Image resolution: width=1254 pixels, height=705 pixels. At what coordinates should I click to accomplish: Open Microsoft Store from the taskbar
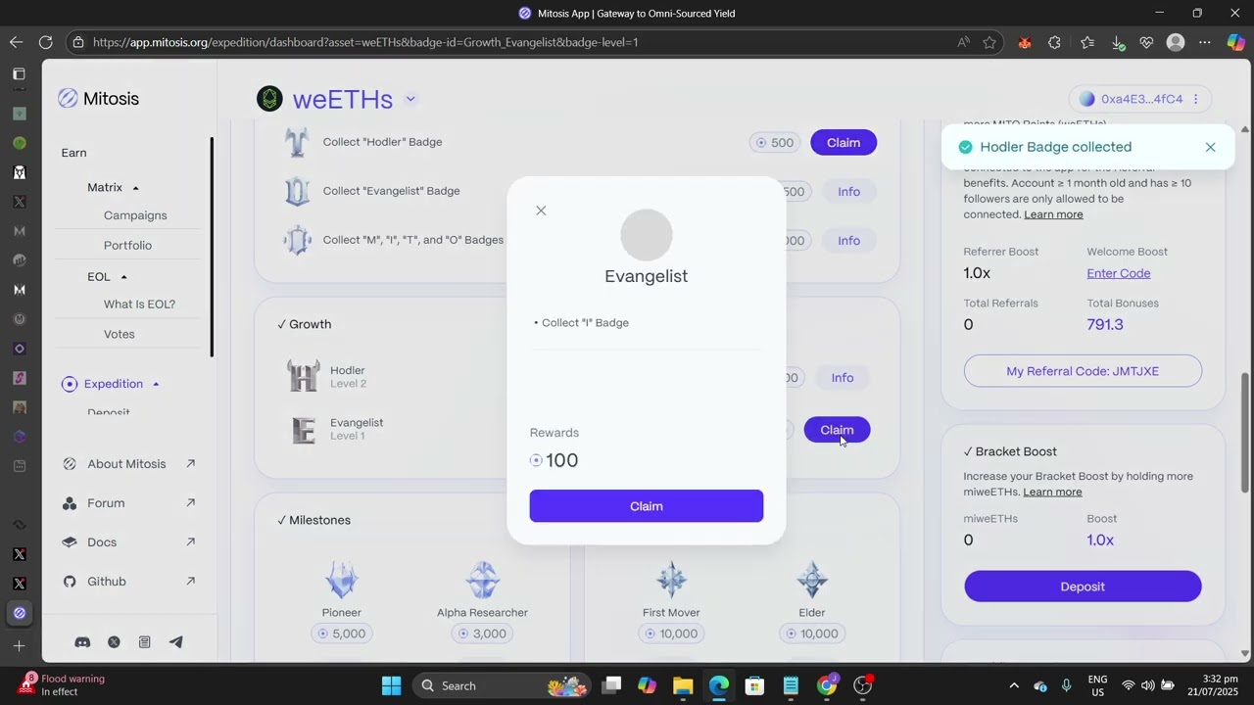pyautogui.click(x=754, y=685)
